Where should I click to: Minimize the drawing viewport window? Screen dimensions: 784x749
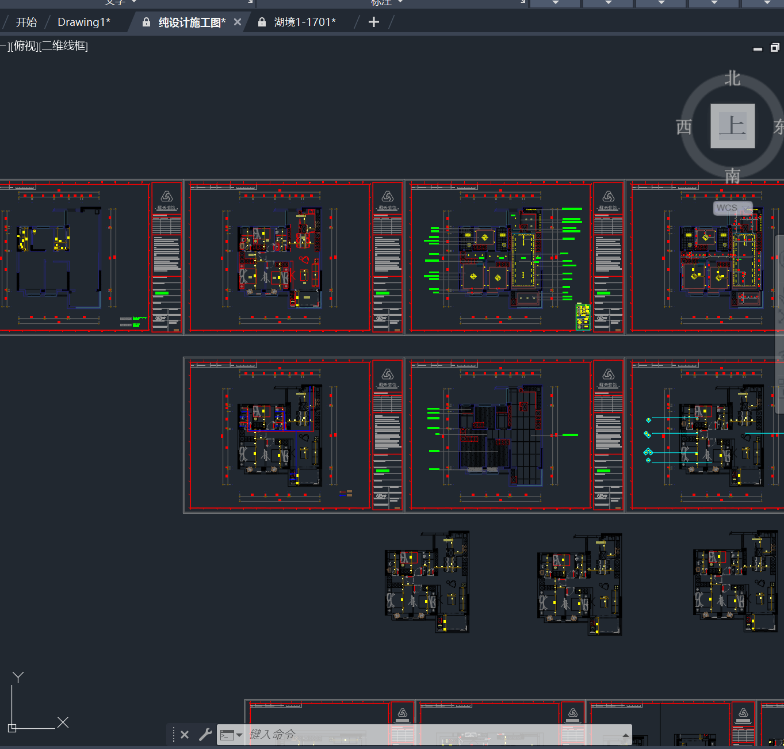(758, 49)
